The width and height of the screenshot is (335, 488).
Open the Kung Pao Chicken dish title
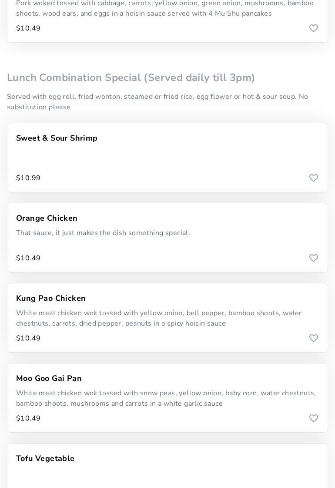(51, 298)
